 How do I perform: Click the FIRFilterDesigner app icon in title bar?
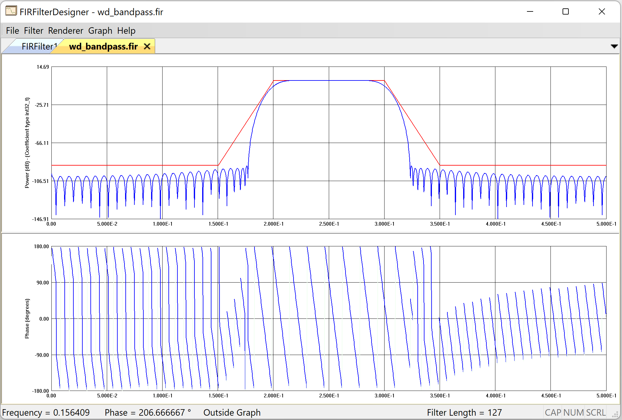point(11,11)
